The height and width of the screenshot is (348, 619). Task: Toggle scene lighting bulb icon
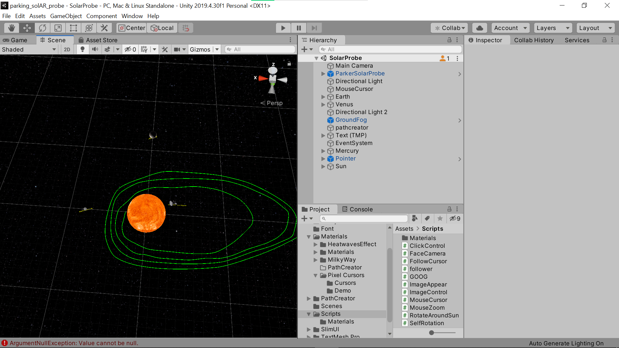click(83, 49)
